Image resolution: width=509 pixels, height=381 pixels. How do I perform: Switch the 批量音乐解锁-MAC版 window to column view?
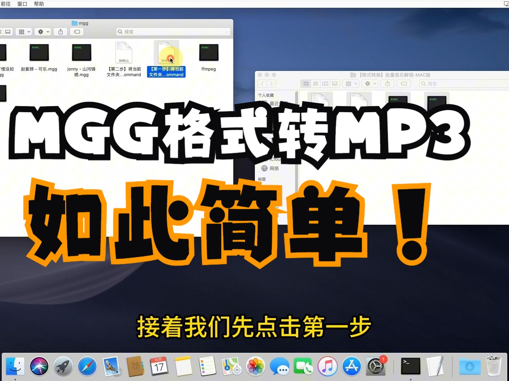click(x=325, y=84)
